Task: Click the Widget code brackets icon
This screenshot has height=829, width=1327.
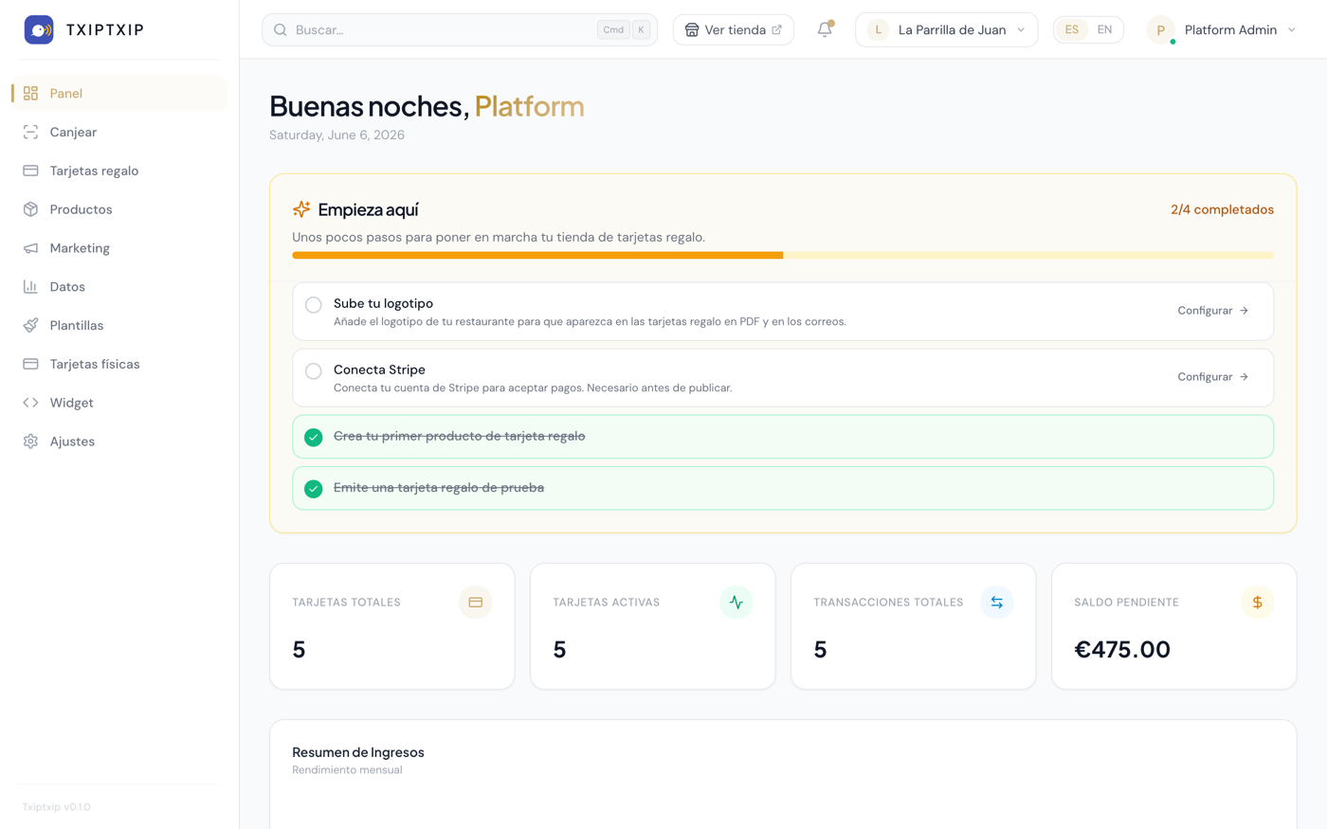Action: point(30,403)
